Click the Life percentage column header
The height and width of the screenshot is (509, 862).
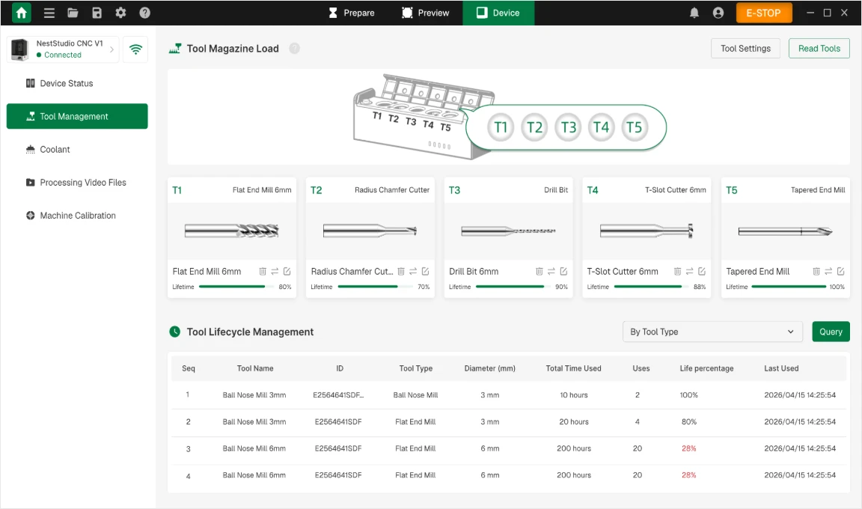pos(706,368)
